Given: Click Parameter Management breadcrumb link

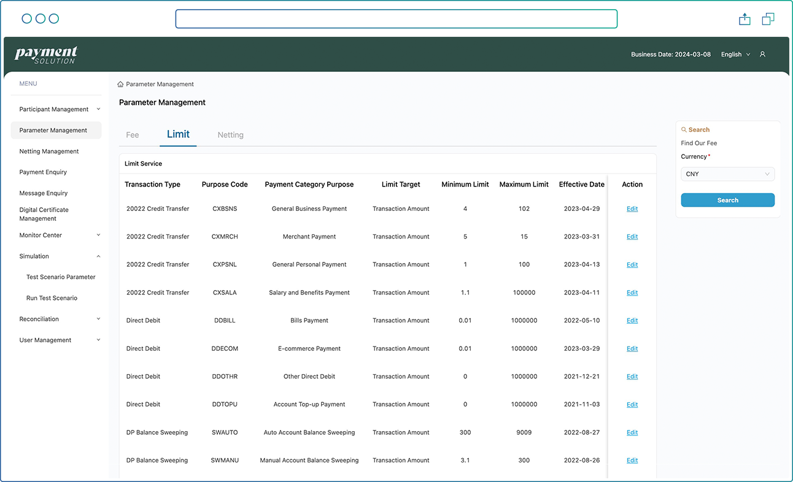Looking at the screenshot, I should coord(160,84).
